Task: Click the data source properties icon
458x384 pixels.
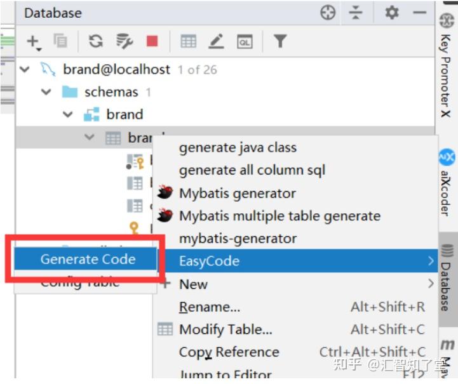Action: click(x=125, y=41)
